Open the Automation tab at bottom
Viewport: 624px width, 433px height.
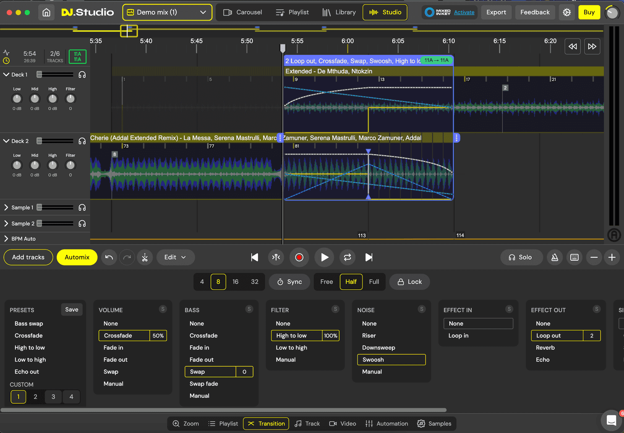tap(386, 424)
